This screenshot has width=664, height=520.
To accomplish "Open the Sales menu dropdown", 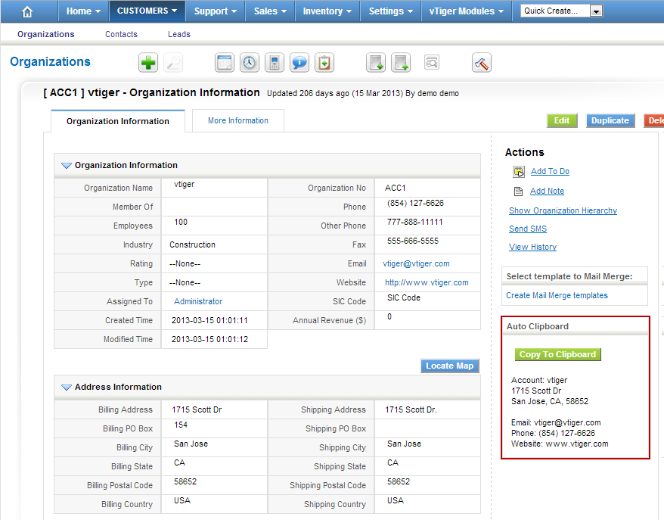I will (x=270, y=11).
